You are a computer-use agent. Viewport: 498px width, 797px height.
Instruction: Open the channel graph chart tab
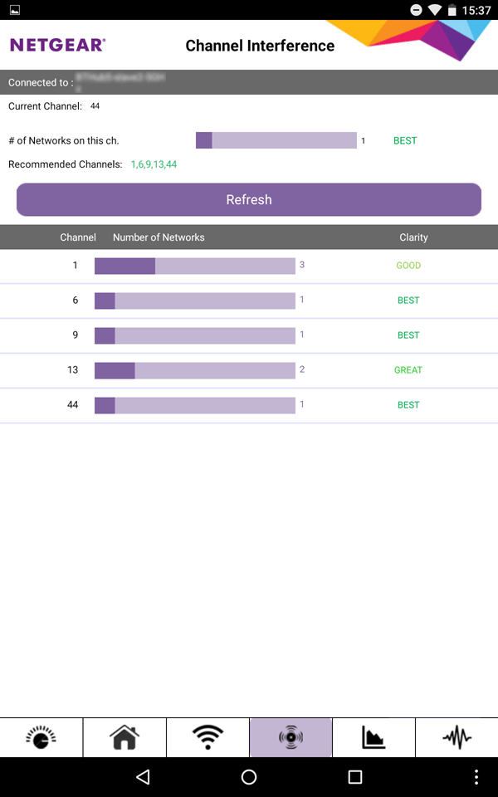click(373, 737)
